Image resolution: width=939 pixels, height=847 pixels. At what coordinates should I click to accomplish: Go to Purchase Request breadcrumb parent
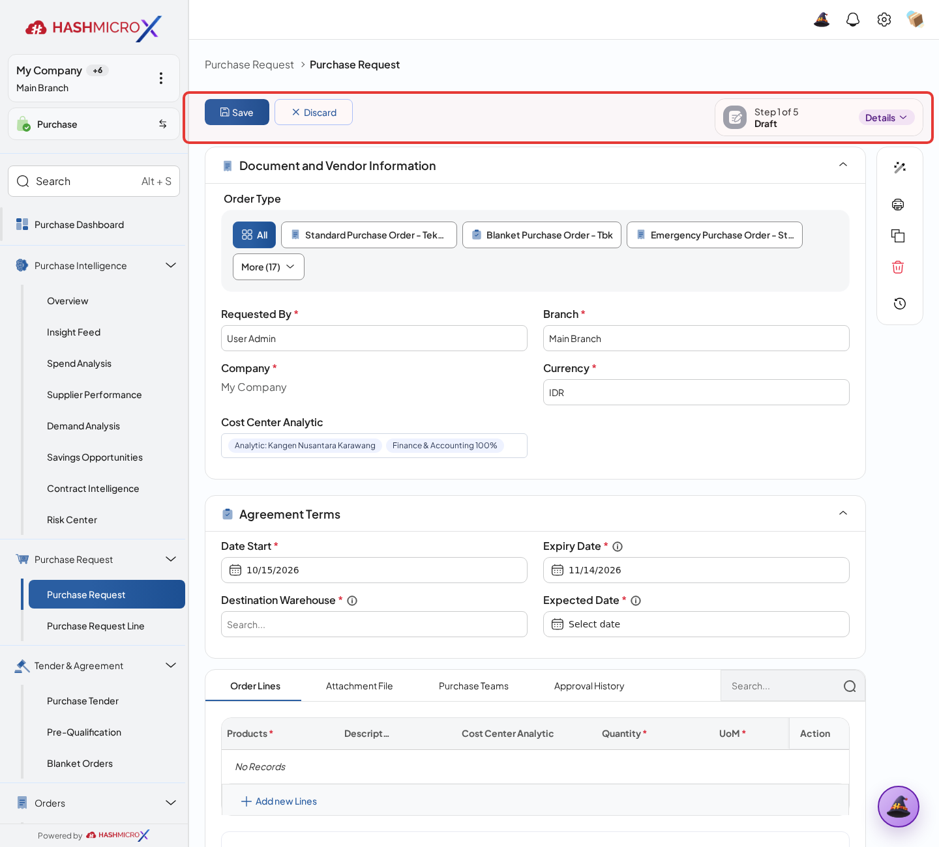click(x=249, y=65)
